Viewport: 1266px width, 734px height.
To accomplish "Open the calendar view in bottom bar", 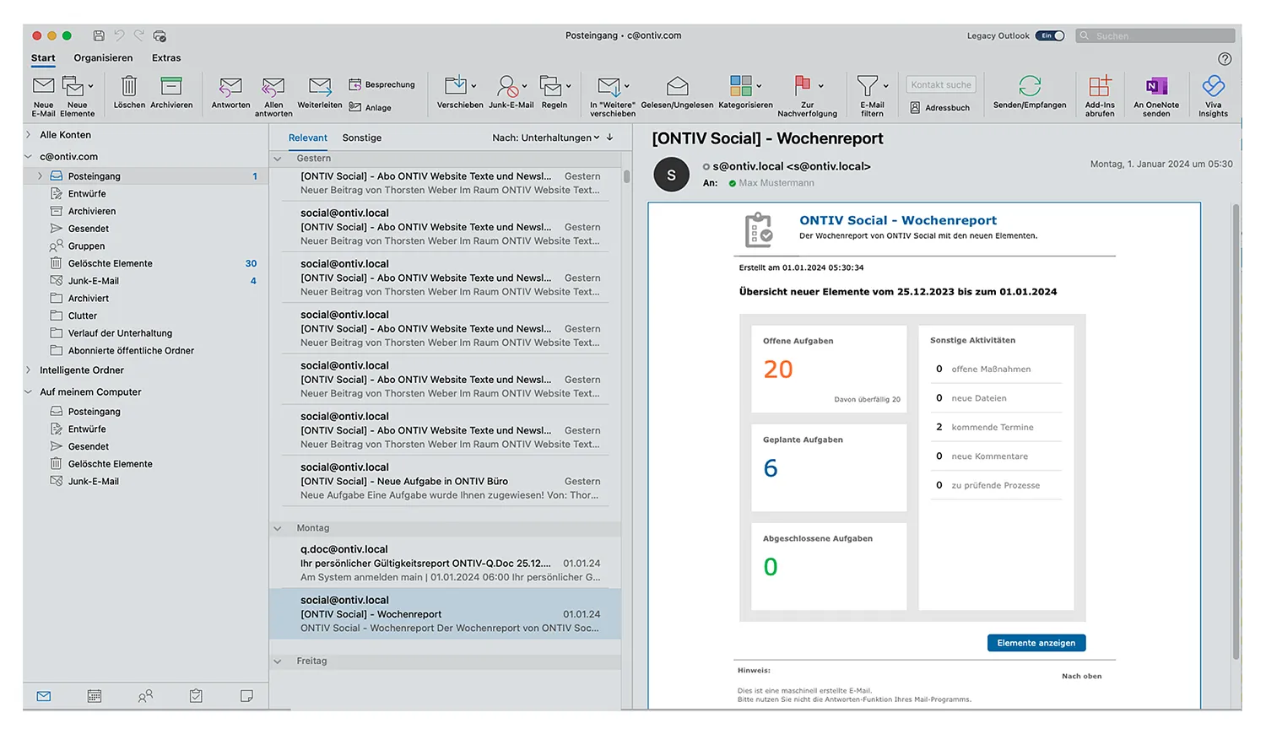I will (95, 696).
